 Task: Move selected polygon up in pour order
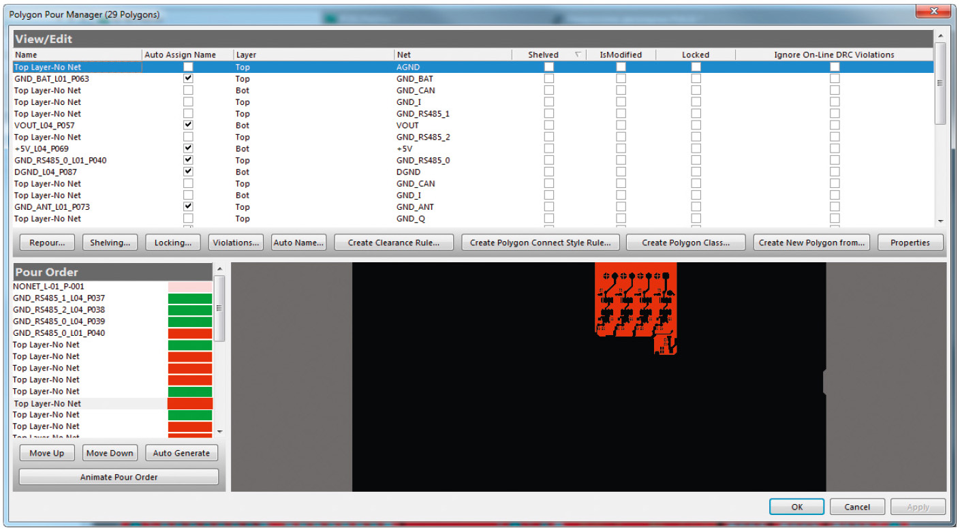(x=46, y=453)
